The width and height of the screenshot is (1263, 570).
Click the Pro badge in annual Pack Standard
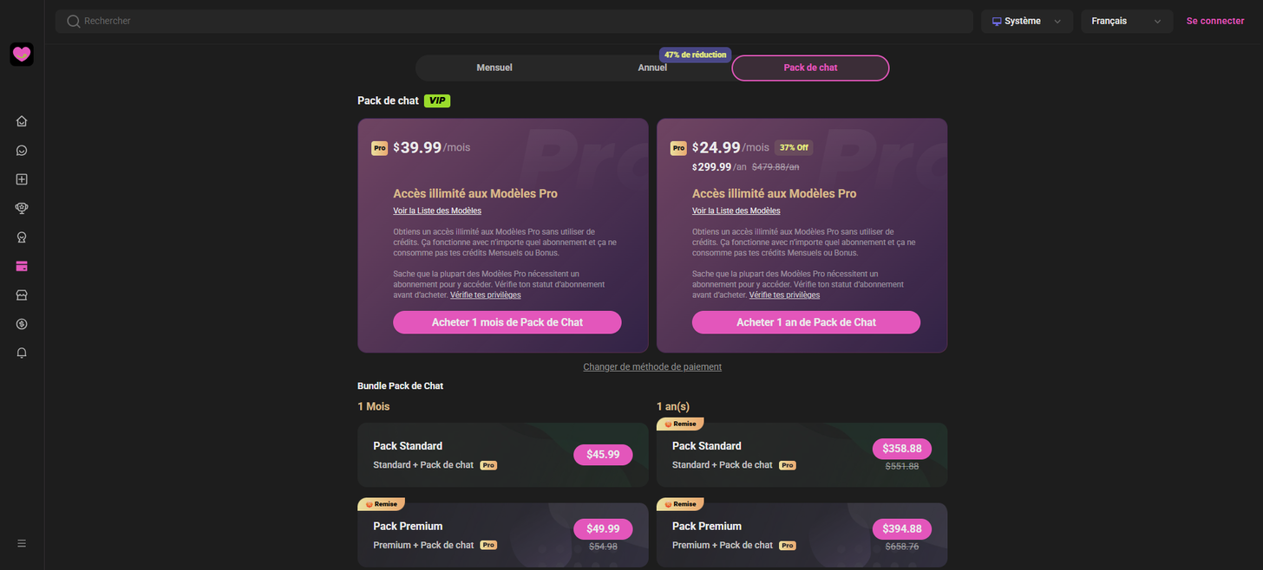pos(787,465)
